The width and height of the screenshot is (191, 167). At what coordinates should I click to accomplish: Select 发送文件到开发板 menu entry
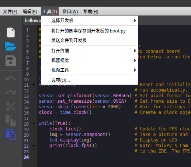[90, 40]
